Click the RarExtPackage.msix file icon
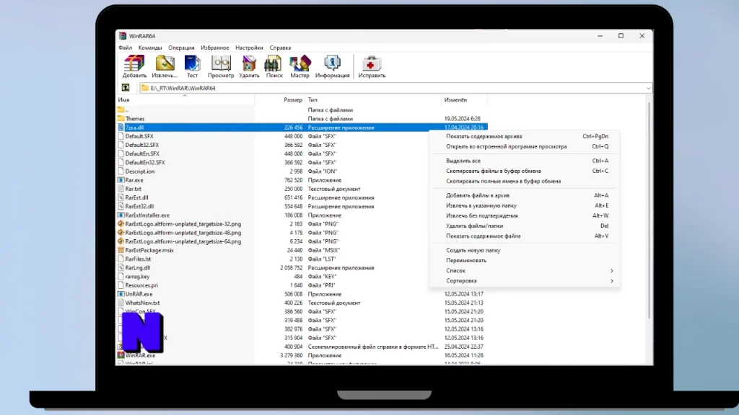The image size is (739, 415). click(x=121, y=250)
